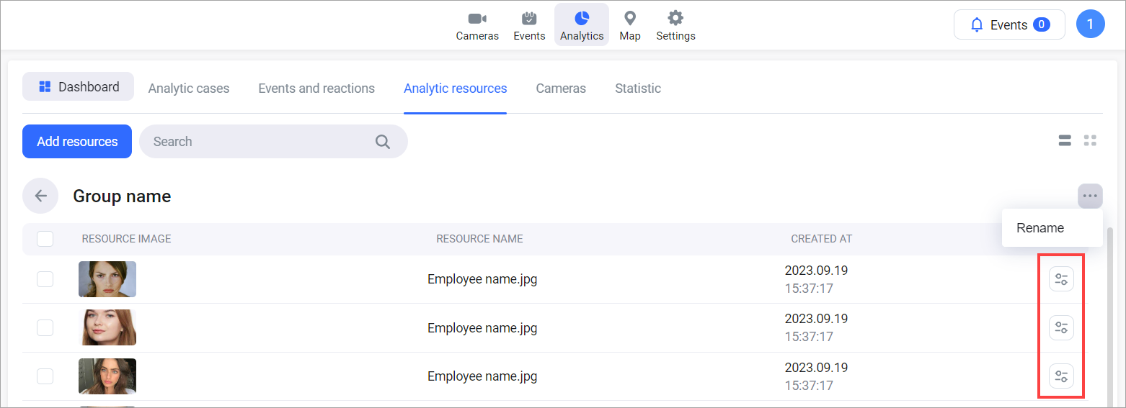Screen dimensions: 1126x408
Task: Go back using the arrow beside Group name
Action: (40, 196)
